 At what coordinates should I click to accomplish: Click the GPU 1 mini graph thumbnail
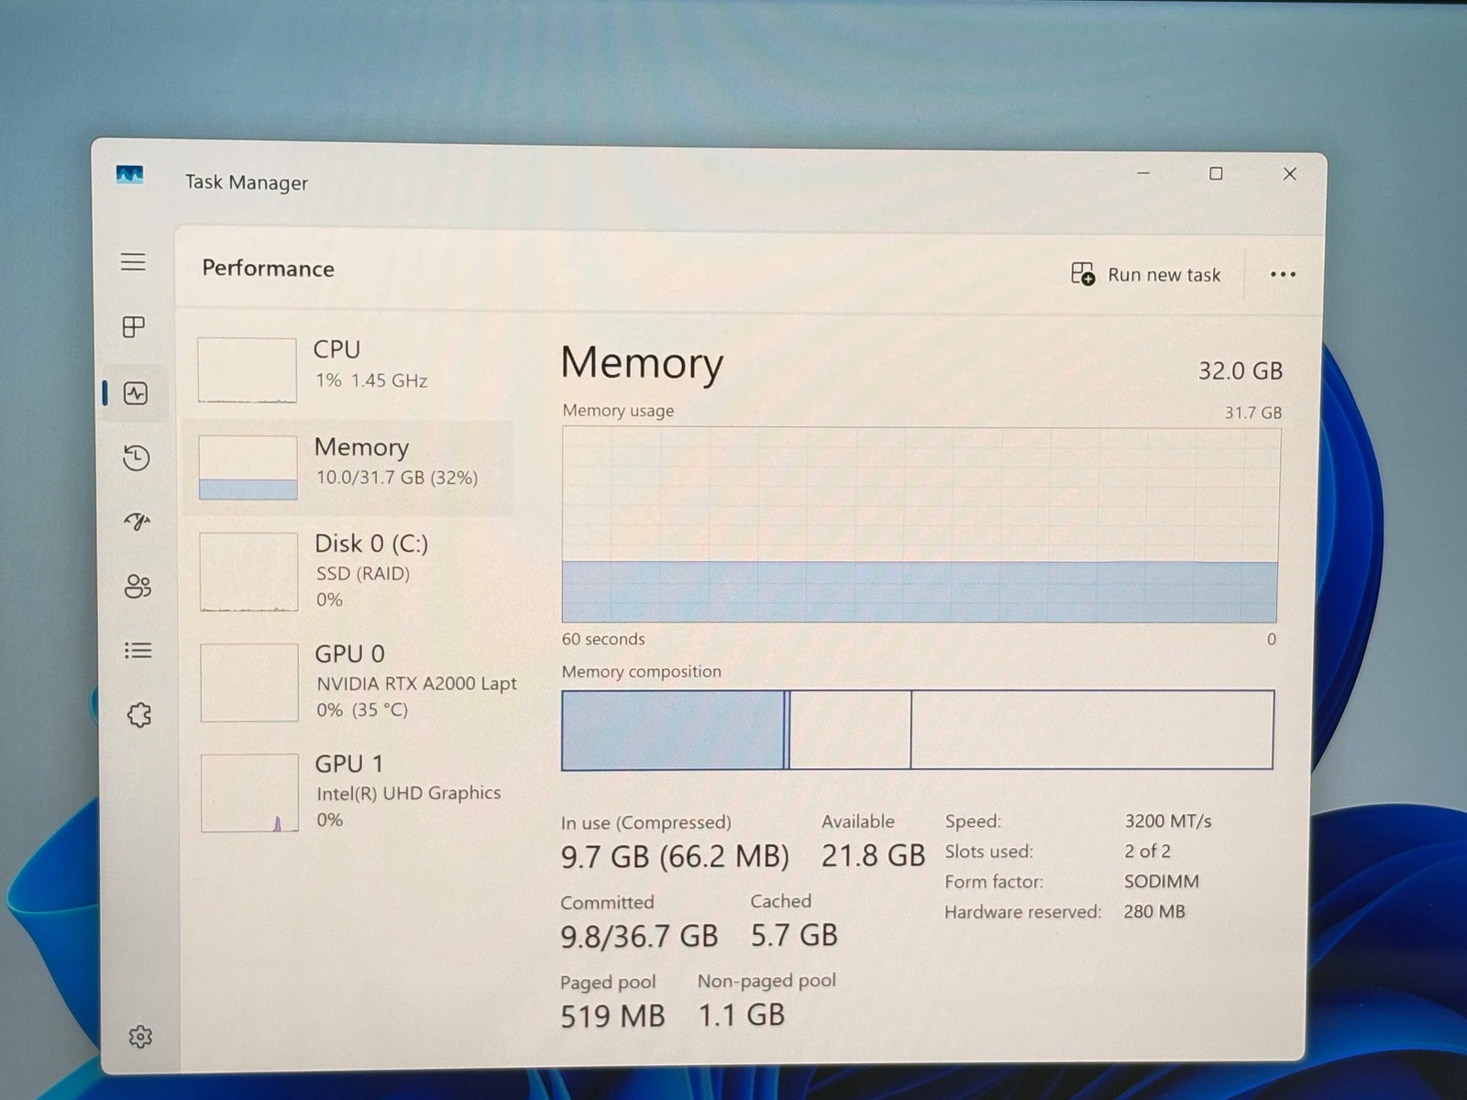pyautogui.click(x=249, y=793)
